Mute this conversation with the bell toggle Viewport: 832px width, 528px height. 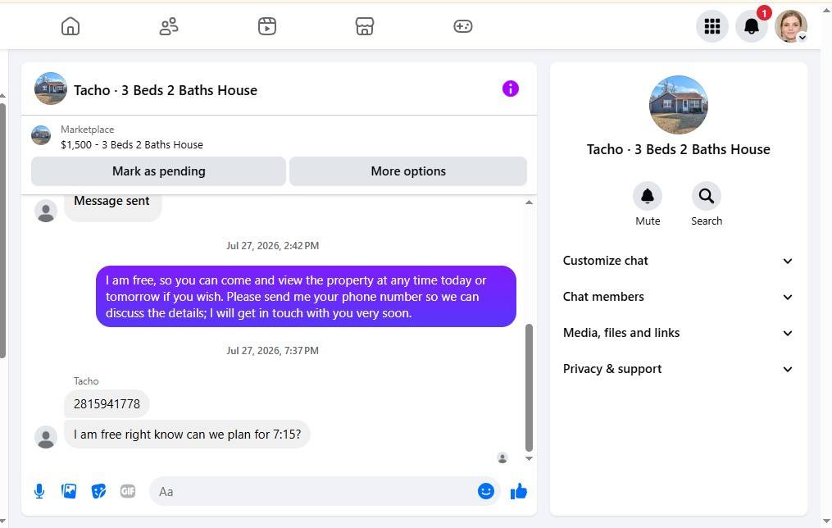point(648,196)
